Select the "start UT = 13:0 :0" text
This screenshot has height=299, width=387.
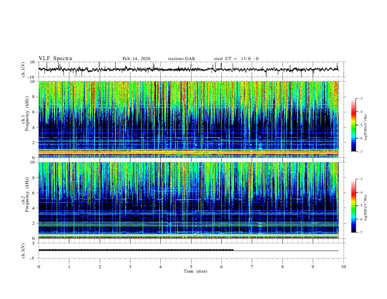click(236, 59)
